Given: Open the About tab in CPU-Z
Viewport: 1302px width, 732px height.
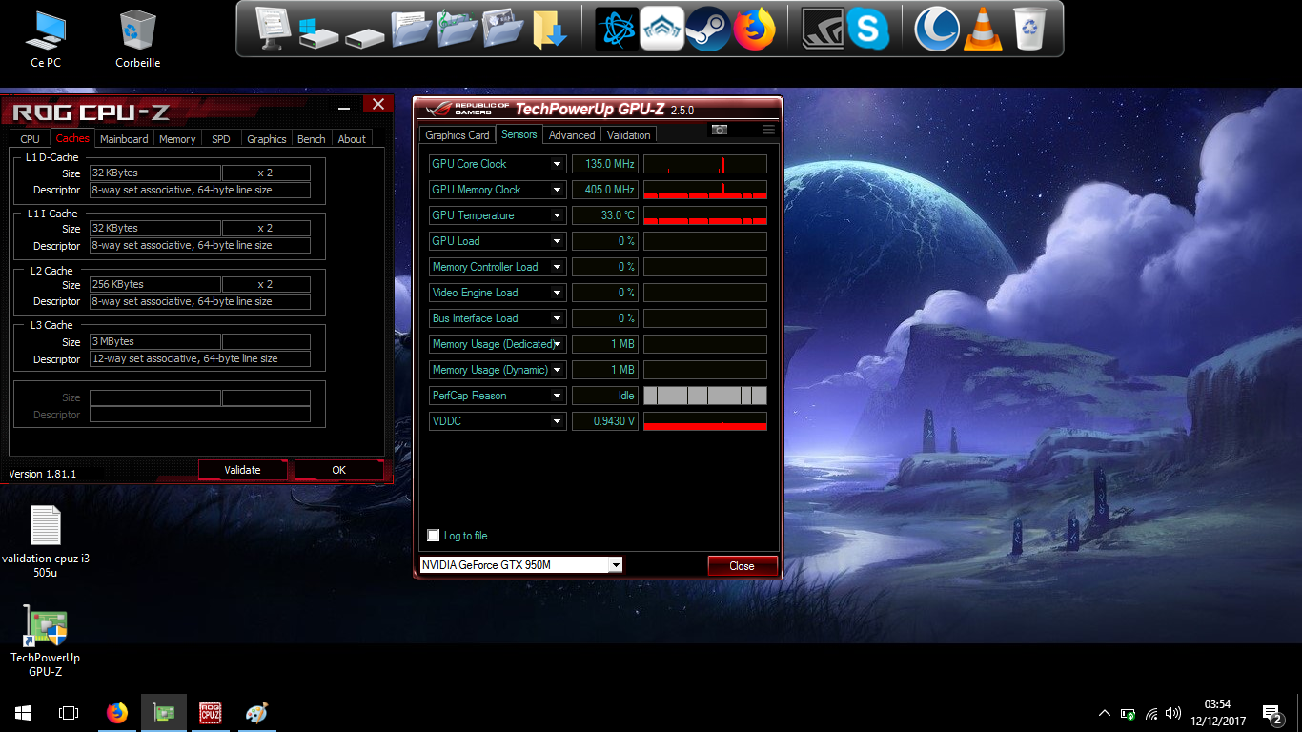Looking at the screenshot, I should (352, 139).
